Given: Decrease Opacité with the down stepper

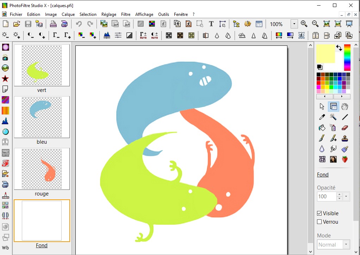Looking at the screenshot, I should pyautogui.click(x=339, y=199).
